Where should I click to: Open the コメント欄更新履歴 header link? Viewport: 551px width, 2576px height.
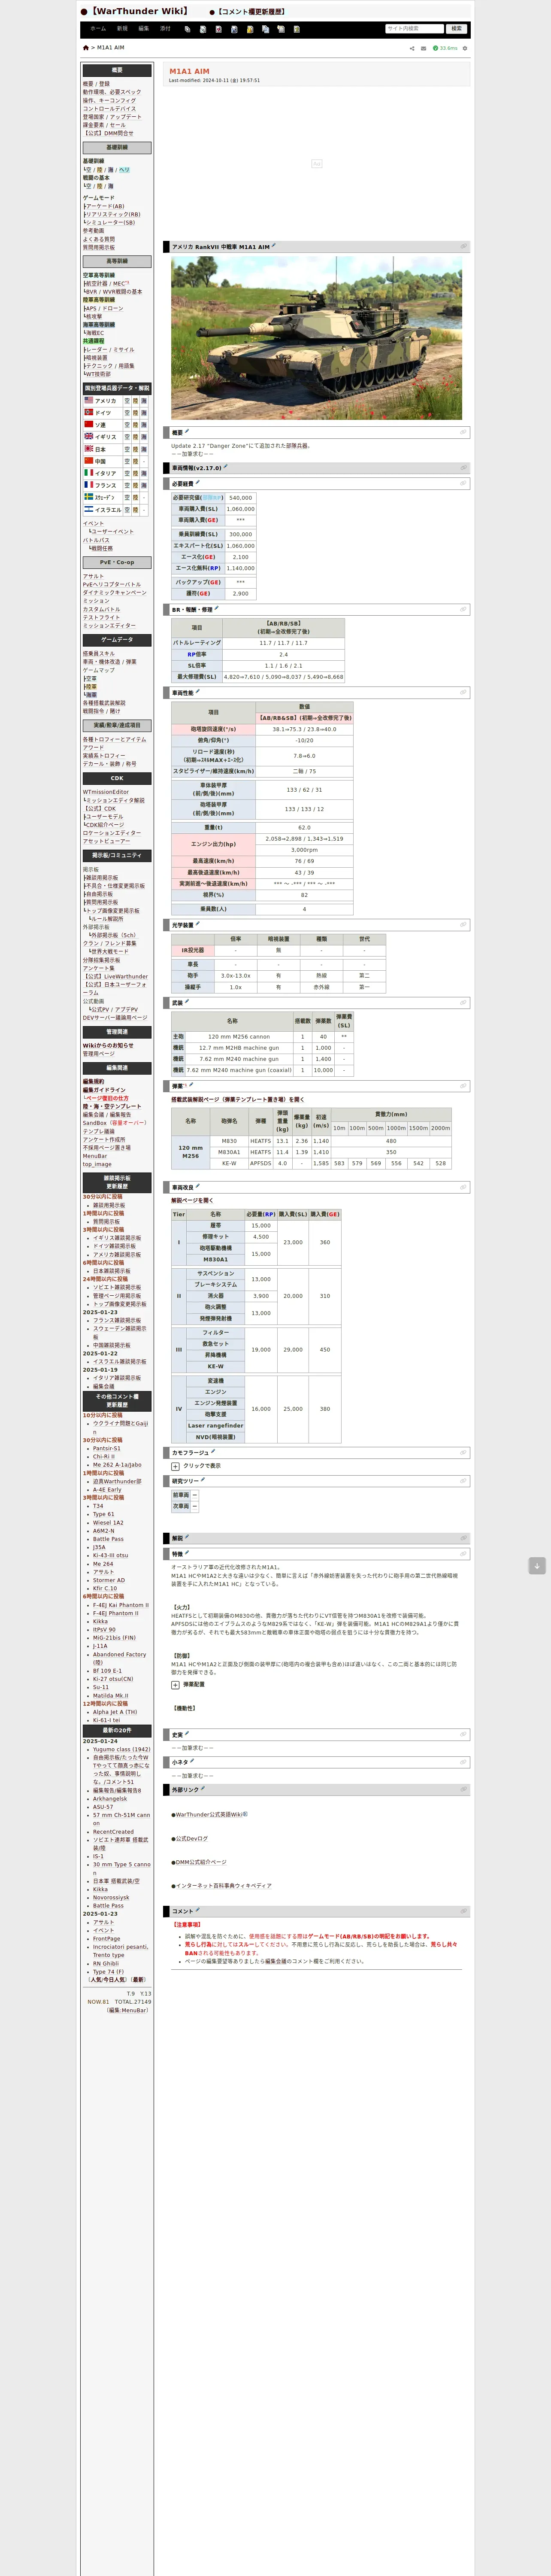pyautogui.click(x=251, y=11)
